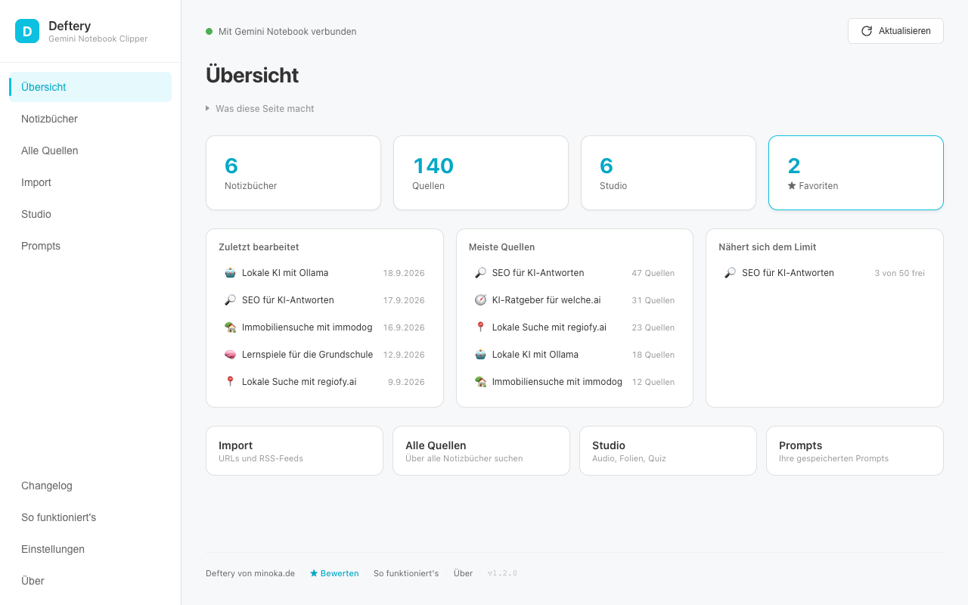Open Alle Quellen in the sidebar
The image size is (968, 605).
(x=91, y=150)
